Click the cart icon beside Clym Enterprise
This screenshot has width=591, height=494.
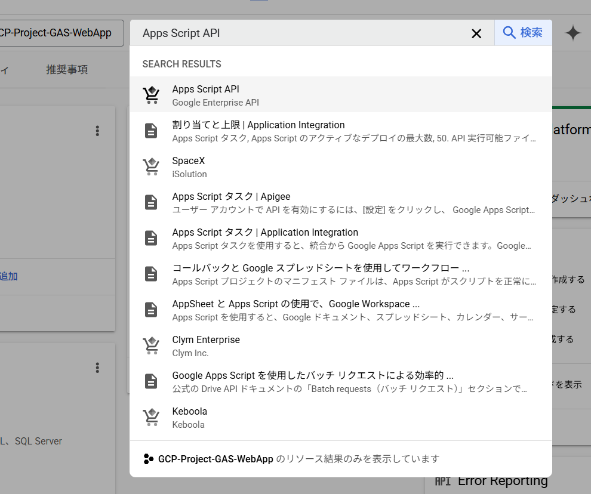[x=151, y=345]
